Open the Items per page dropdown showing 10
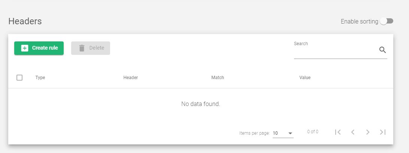 283,133
